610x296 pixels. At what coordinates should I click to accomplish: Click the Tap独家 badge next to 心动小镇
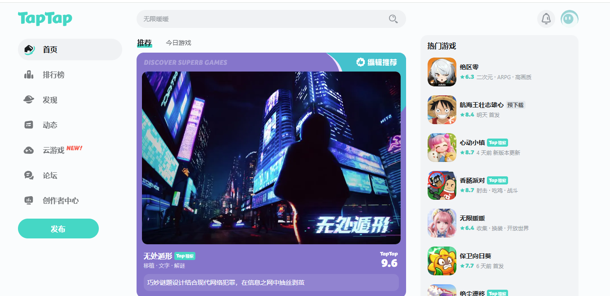tap(498, 143)
